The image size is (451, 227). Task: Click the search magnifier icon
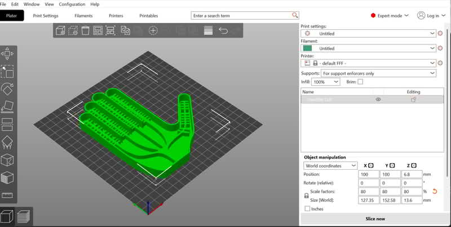tap(295, 15)
